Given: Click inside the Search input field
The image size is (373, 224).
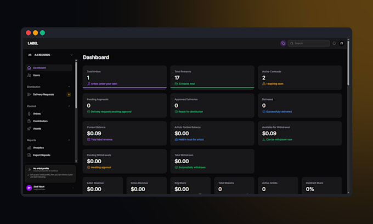Looking at the screenshot, I should (x=309, y=43).
